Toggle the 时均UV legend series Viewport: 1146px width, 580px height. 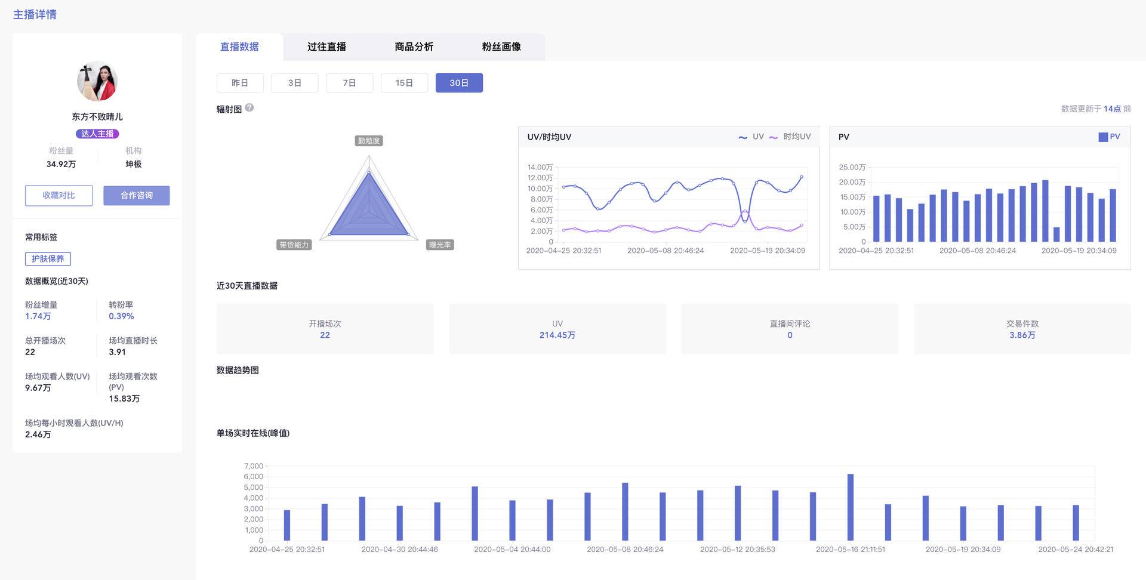790,137
